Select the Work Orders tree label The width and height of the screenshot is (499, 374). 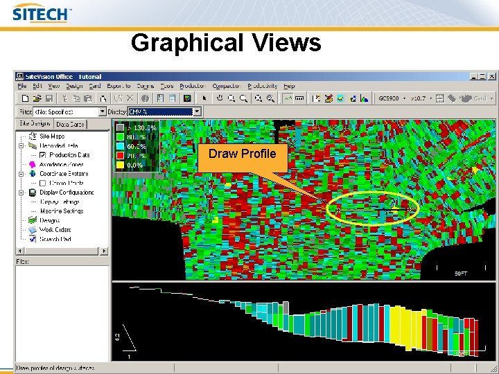(55, 230)
